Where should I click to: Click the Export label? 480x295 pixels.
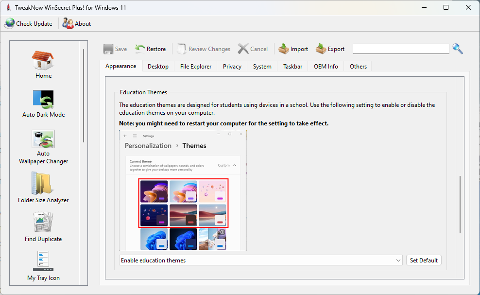(336, 49)
